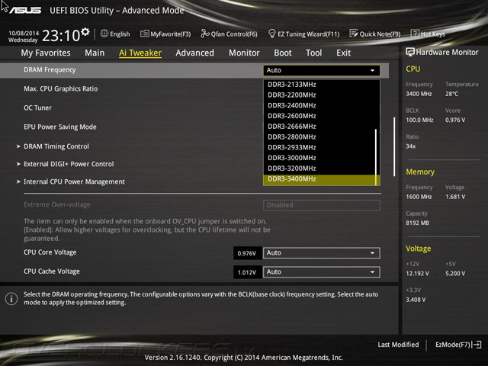
Task: Open MyFavorite(F3) from the top bar
Action: point(165,34)
